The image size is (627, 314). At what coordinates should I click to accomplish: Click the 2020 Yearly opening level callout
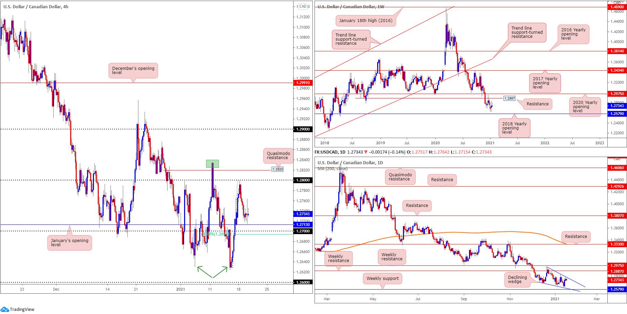coord(585,107)
